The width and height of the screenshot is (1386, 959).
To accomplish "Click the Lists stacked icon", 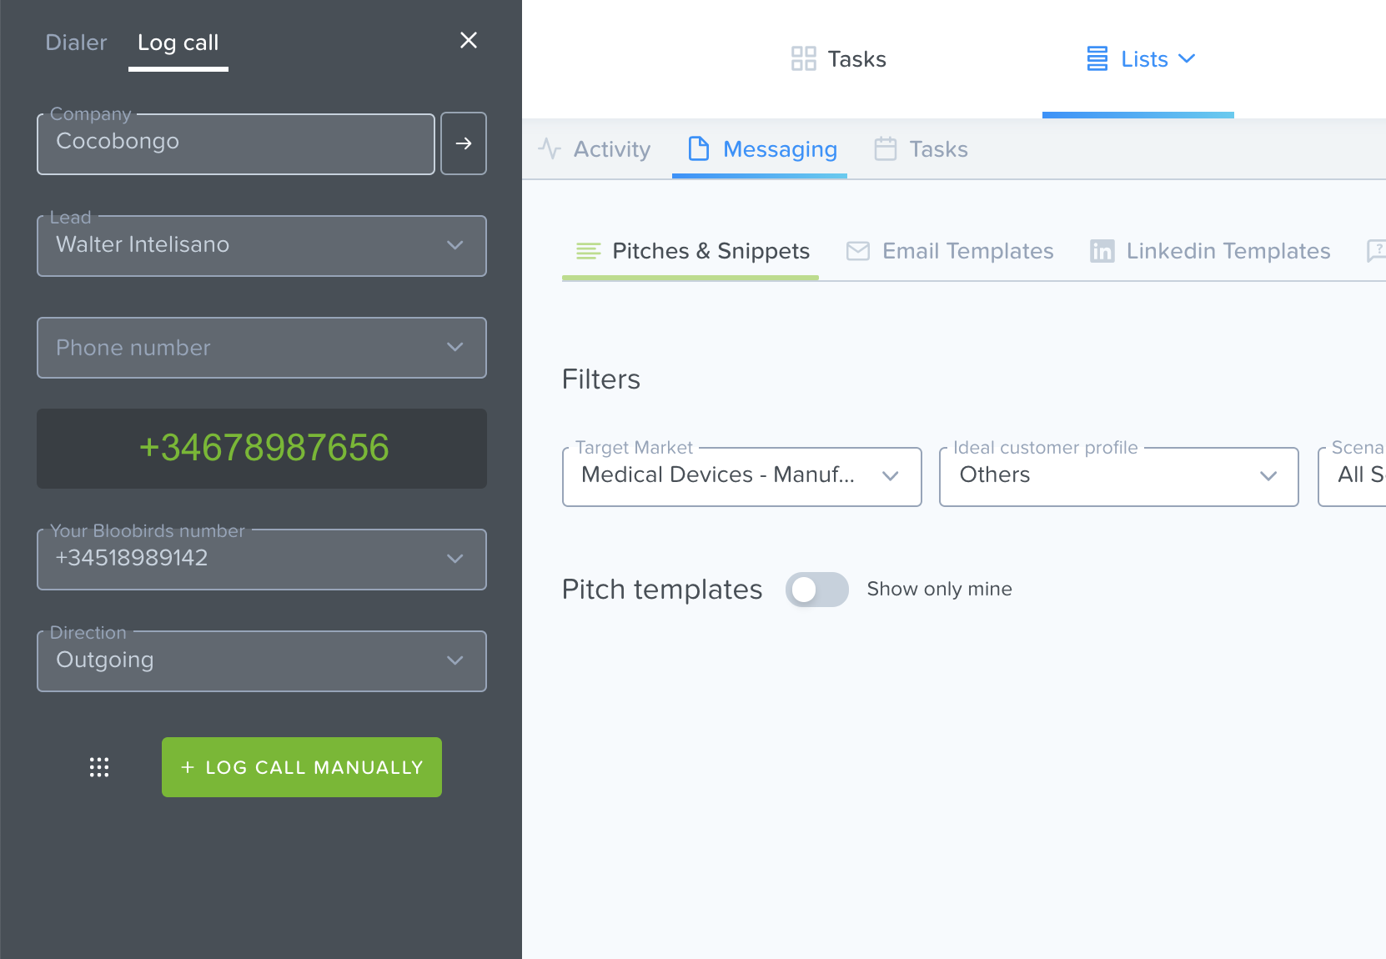I will coord(1097,58).
